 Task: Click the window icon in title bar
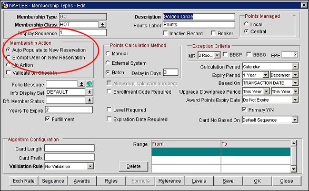pyautogui.click(x=5, y=5)
